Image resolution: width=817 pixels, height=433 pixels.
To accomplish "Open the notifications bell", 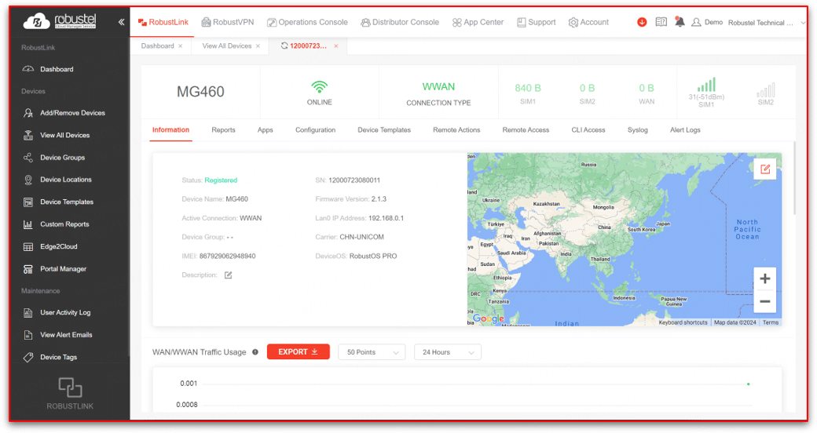I will coord(680,21).
